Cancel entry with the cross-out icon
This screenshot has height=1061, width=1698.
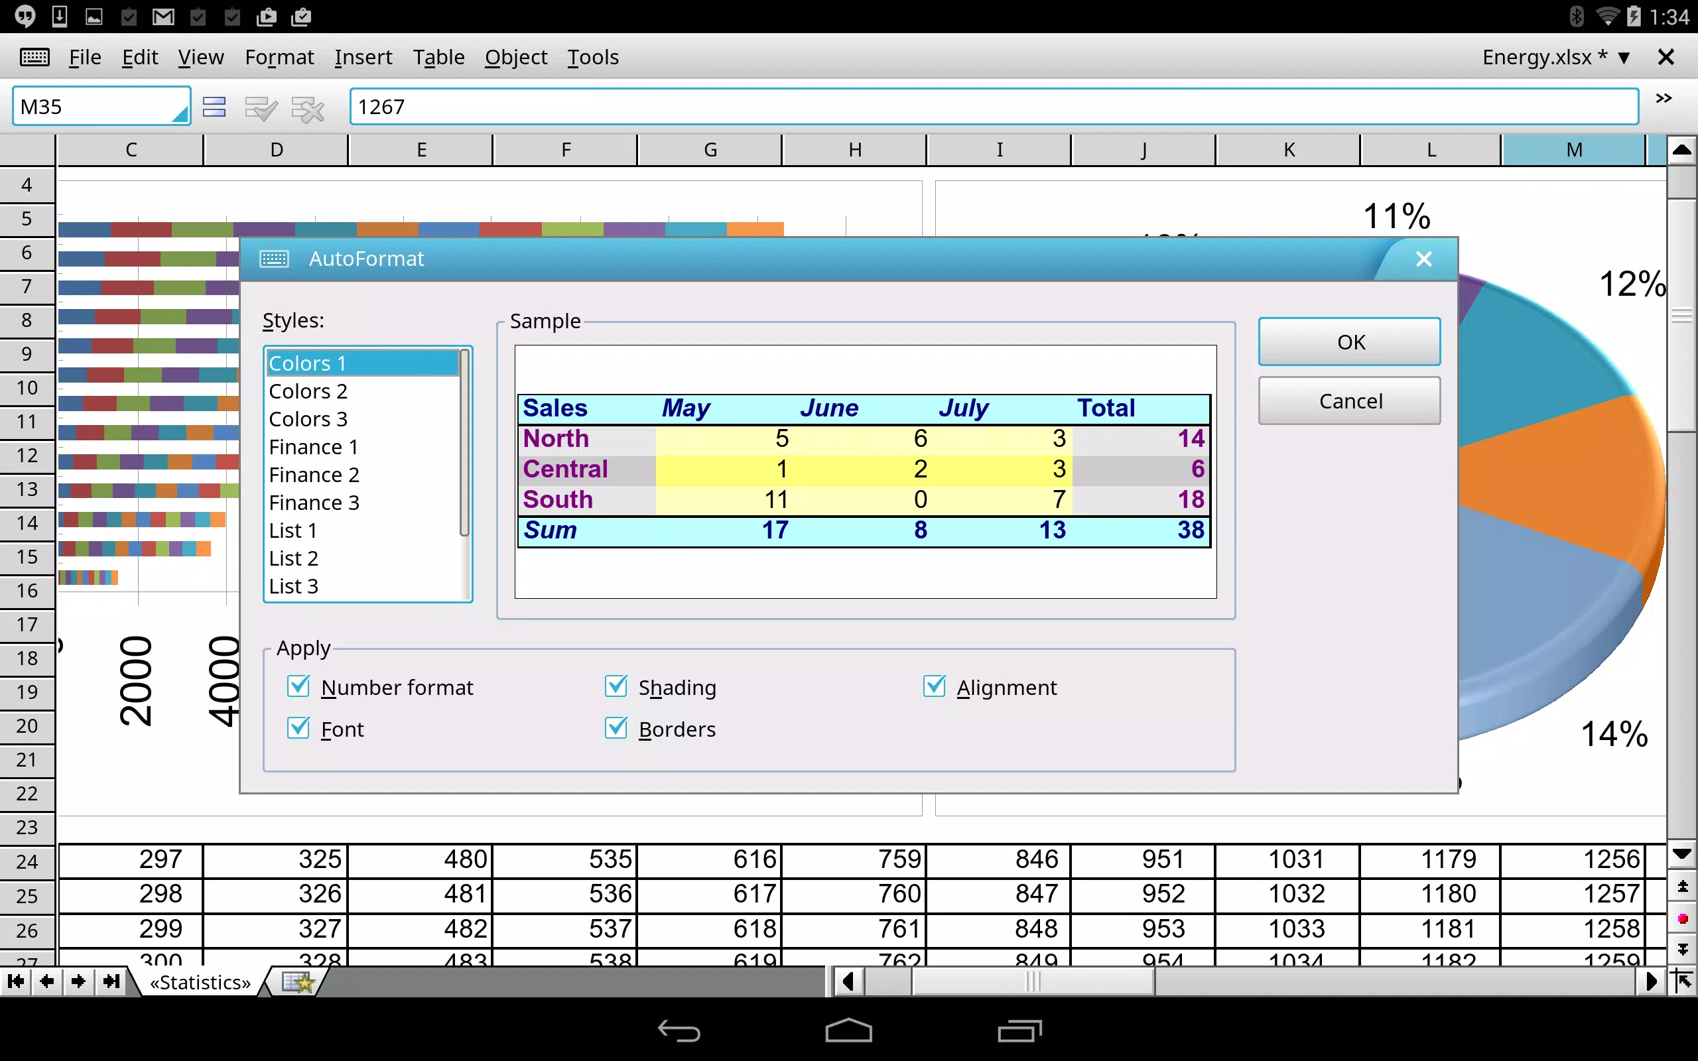click(x=308, y=108)
